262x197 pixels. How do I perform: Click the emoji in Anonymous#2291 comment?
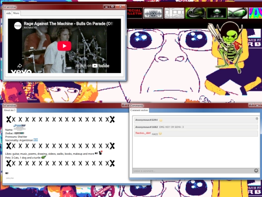coord(161,120)
